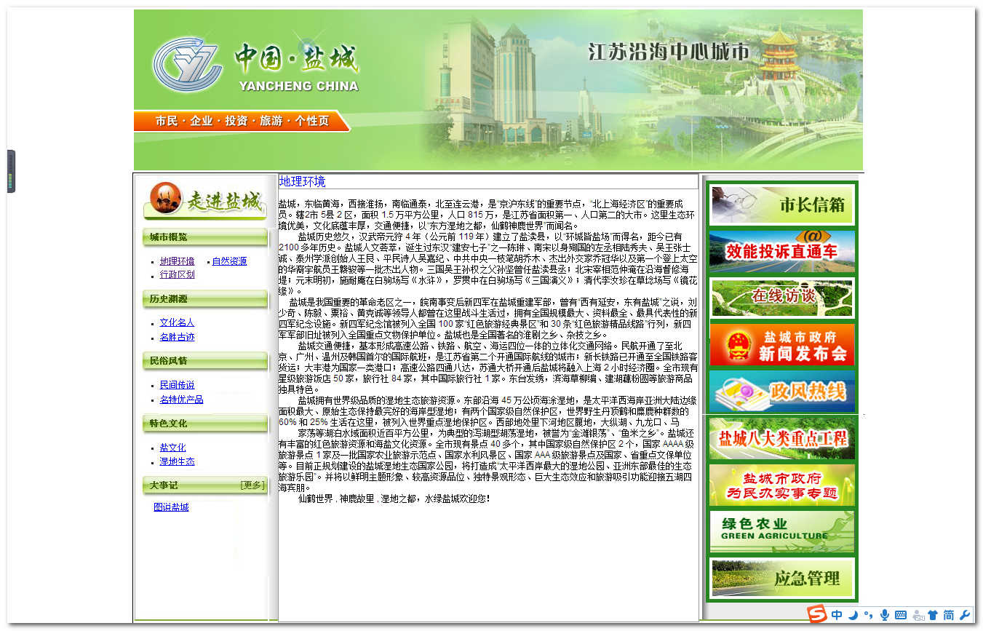The width and height of the screenshot is (983, 631).
Task: Click the YANCHENG CHINA banner text
Action: (x=298, y=86)
